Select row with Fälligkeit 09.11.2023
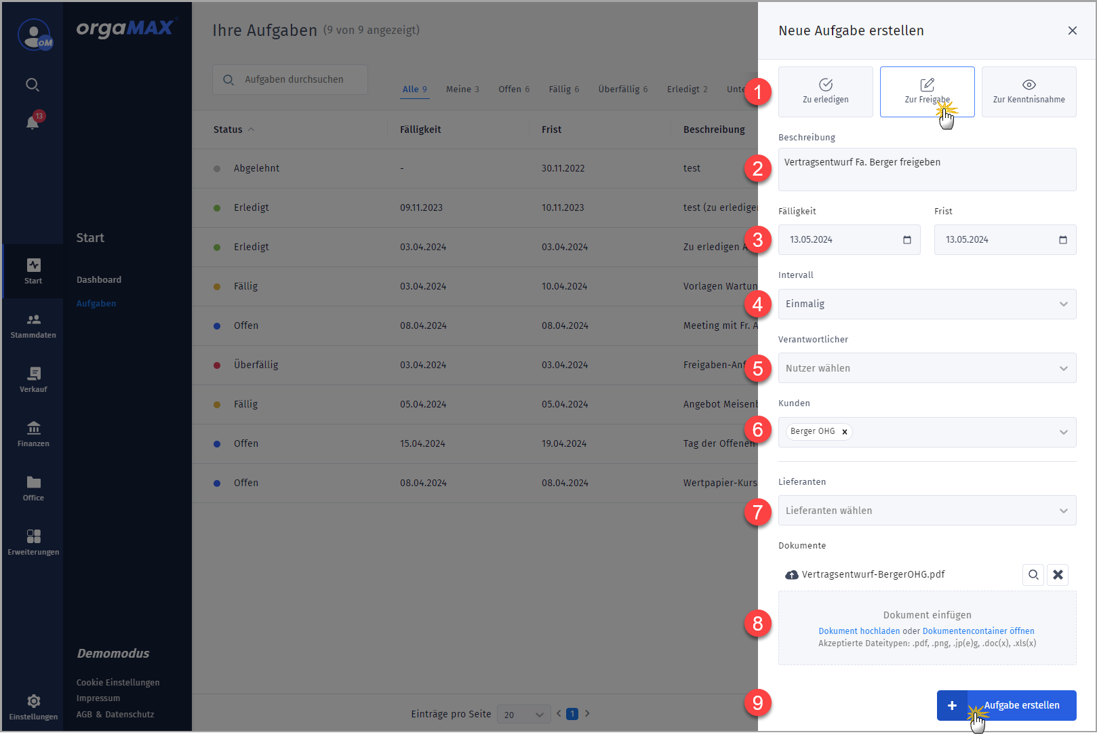The width and height of the screenshot is (1097, 735). (x=475, y=207)
